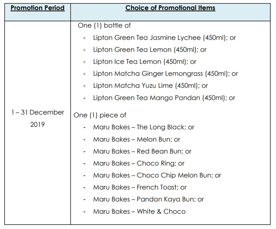
Task: Click the "One (1) bottle of" line
Action: [x=104, y=26]
